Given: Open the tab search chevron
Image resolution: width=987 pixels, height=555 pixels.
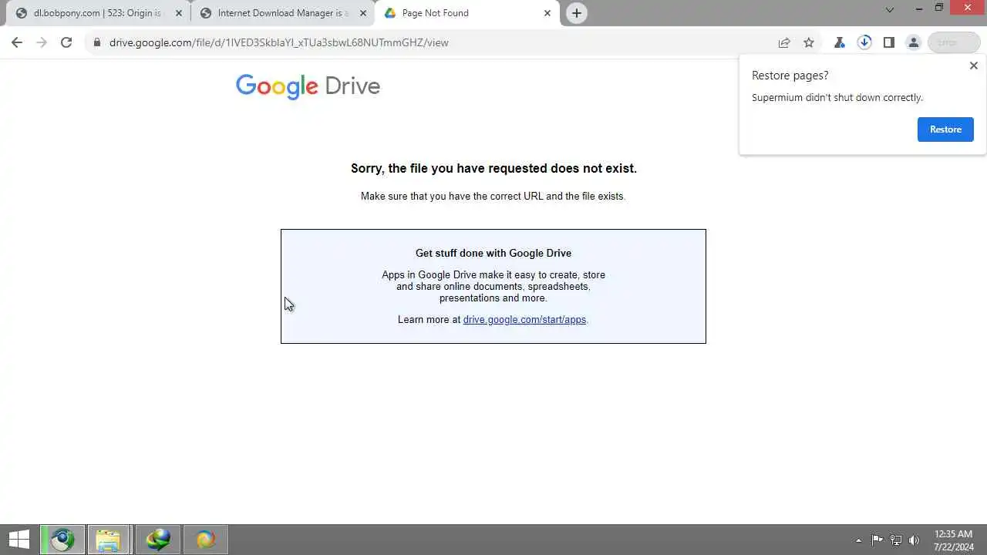Looking at the screenshot, I should (890, 10).
